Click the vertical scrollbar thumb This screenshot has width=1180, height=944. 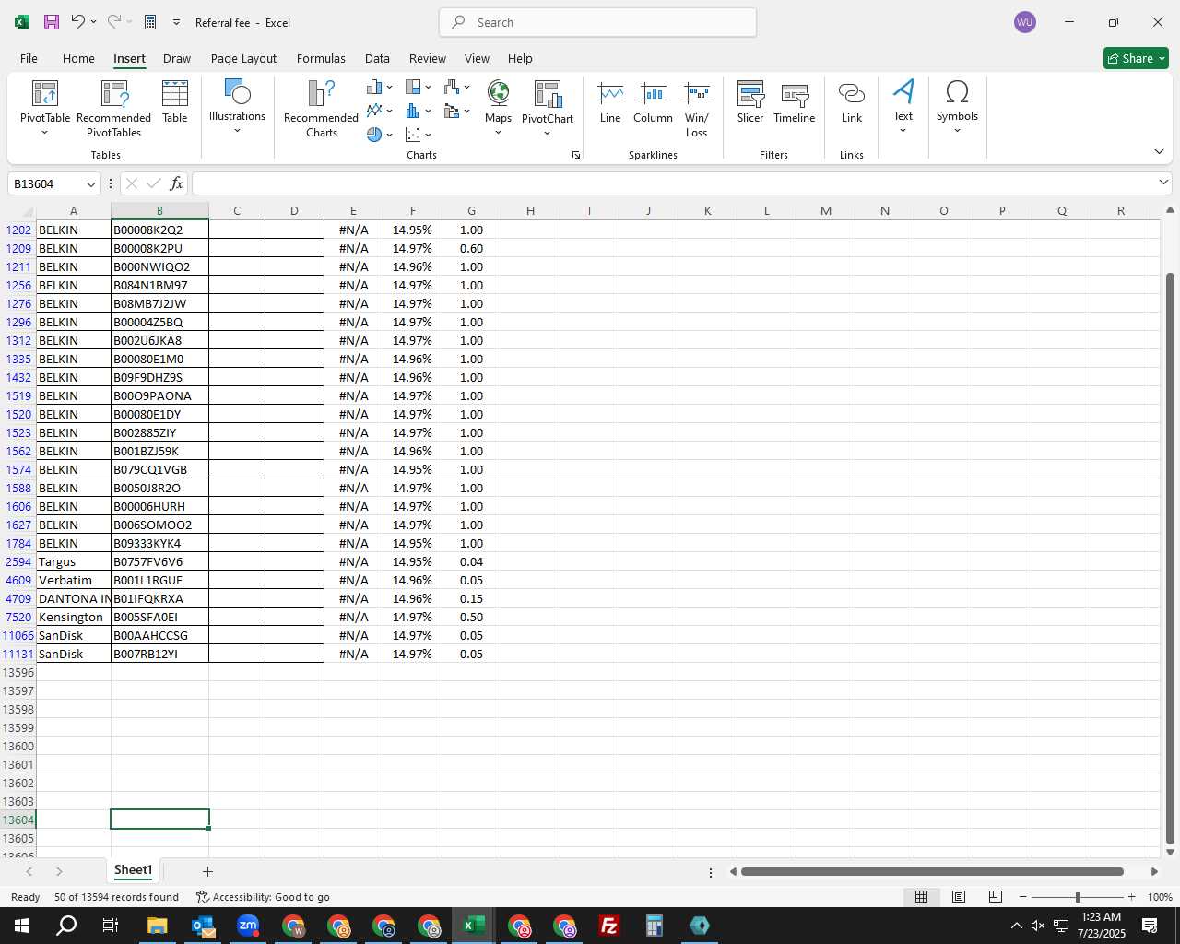pos(1170,558)
